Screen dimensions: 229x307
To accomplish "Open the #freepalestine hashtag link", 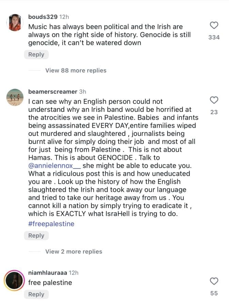I will [51, 223].
